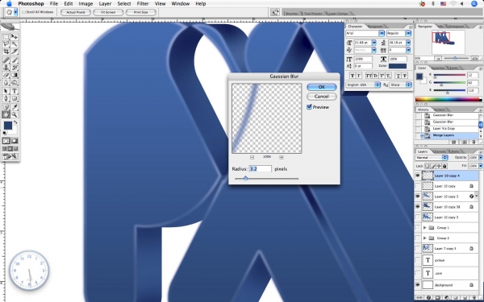
Task: Click the foreground color swatch in toolbox
Action: [x=8, y=126]
